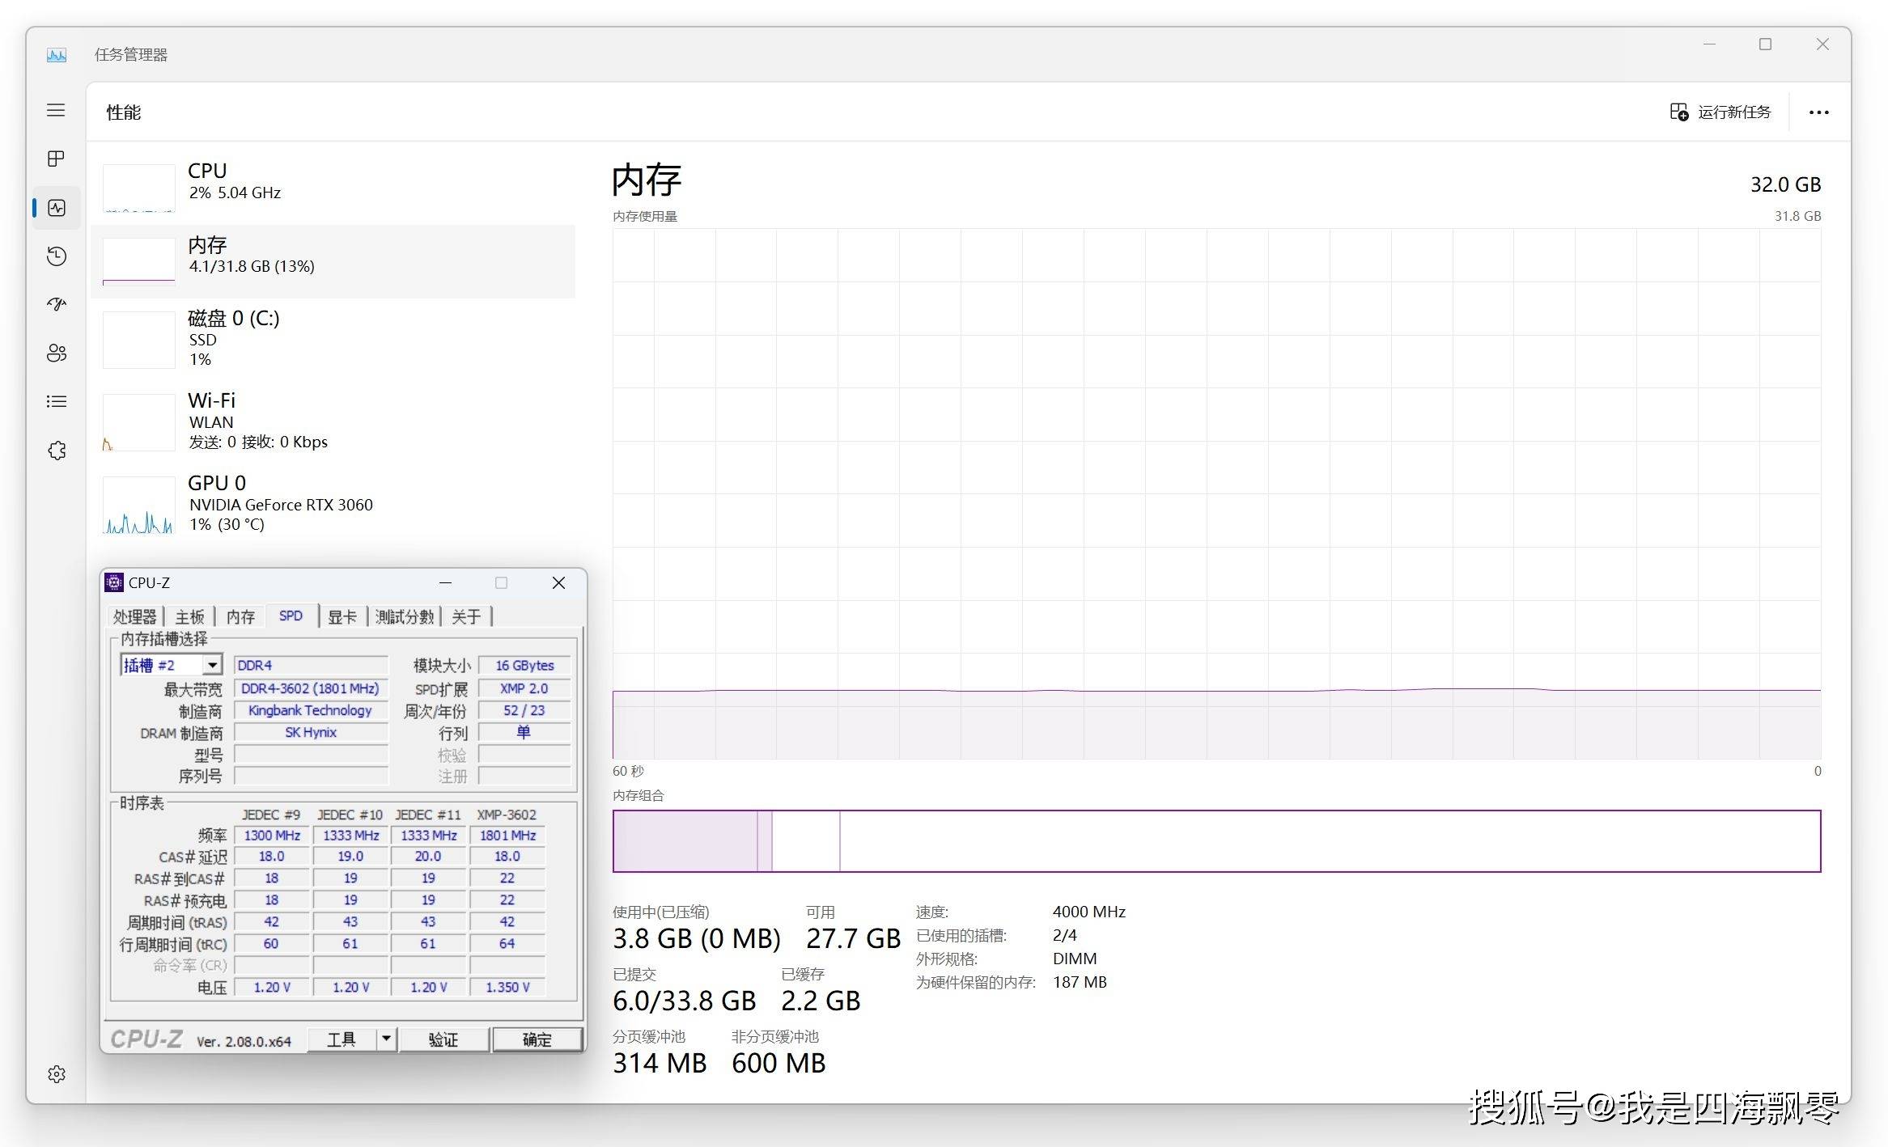Image resolution: width=1888 pixels, height=1147 pixels.
Task: Switch to the 处理器 tab in CPU-Z
Action: (134, 616)
